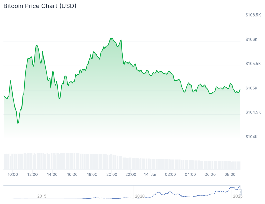The width and height of the screenshot is (265, 204).
Task: Click the lowest dip of the price line
Action: click(18, 124)
